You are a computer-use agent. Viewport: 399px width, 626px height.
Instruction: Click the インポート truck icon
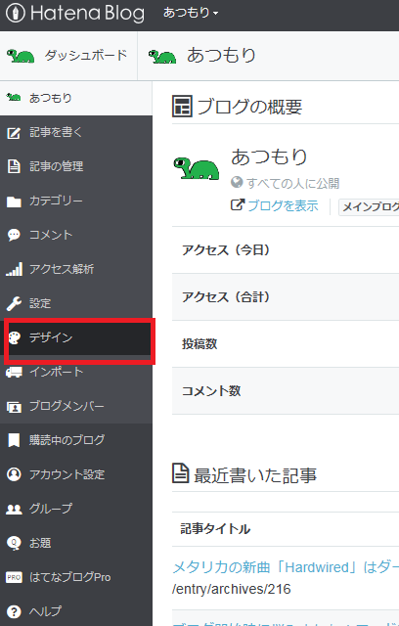[x=14, y=373]
